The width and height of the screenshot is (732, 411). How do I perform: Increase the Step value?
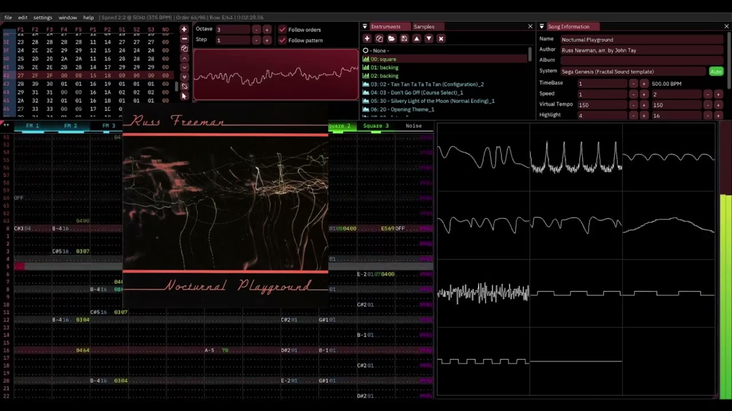[266, 40]
